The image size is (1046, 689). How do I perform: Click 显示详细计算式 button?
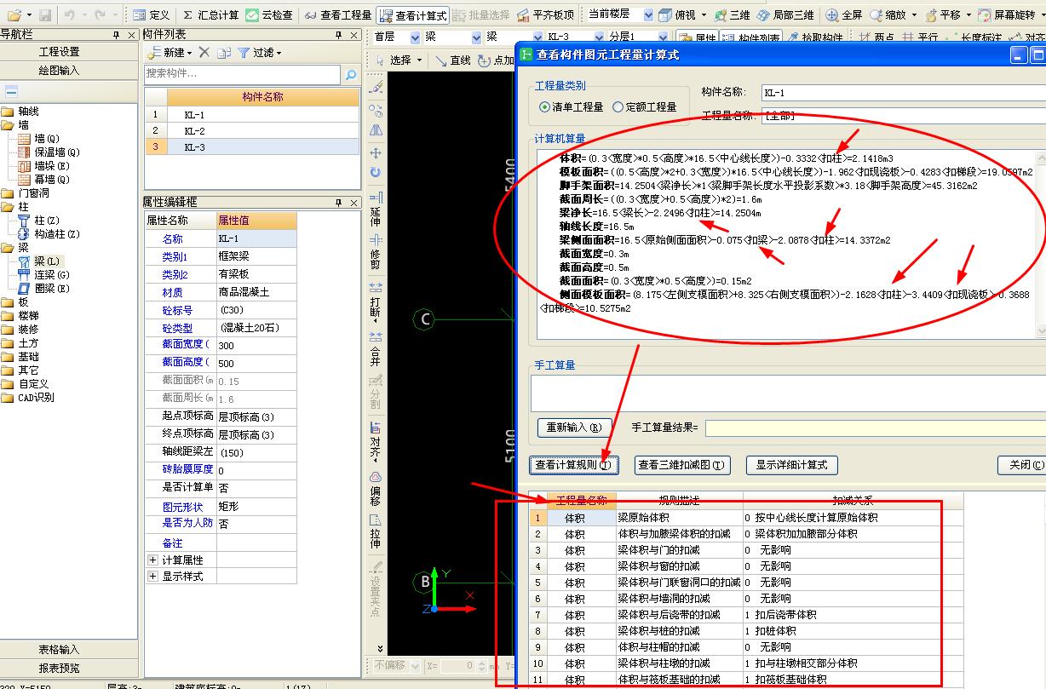[792, 465]
